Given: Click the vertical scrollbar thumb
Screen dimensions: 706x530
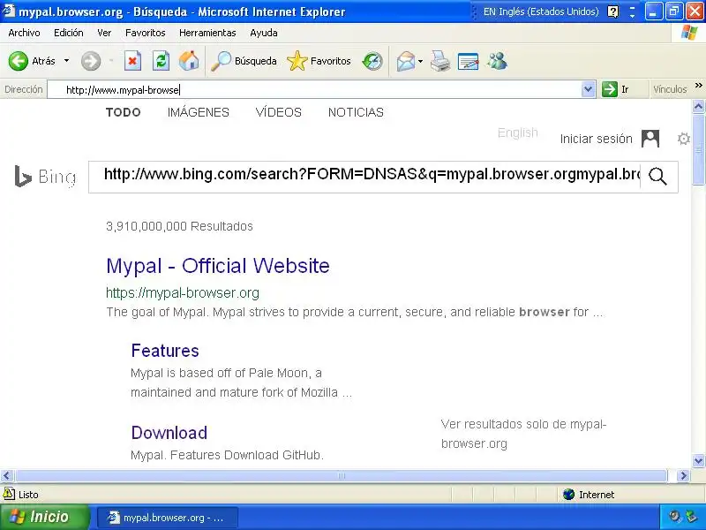Looking at the screenshot, I should pos(698,148).
